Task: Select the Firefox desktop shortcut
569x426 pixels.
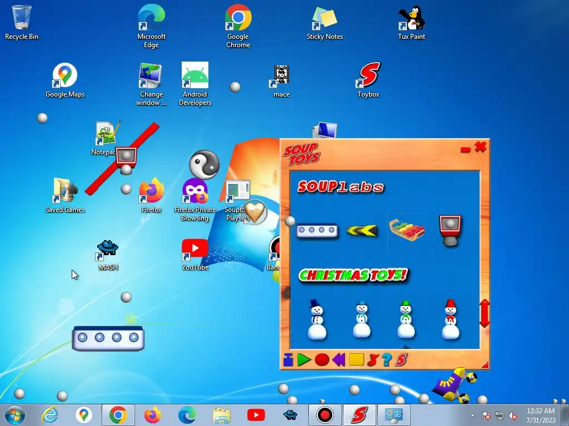Action: click(x=151, y=196)
